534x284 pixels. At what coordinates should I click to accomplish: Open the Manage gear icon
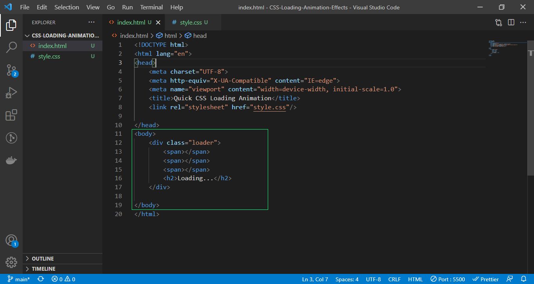click(x=11, y=262)
